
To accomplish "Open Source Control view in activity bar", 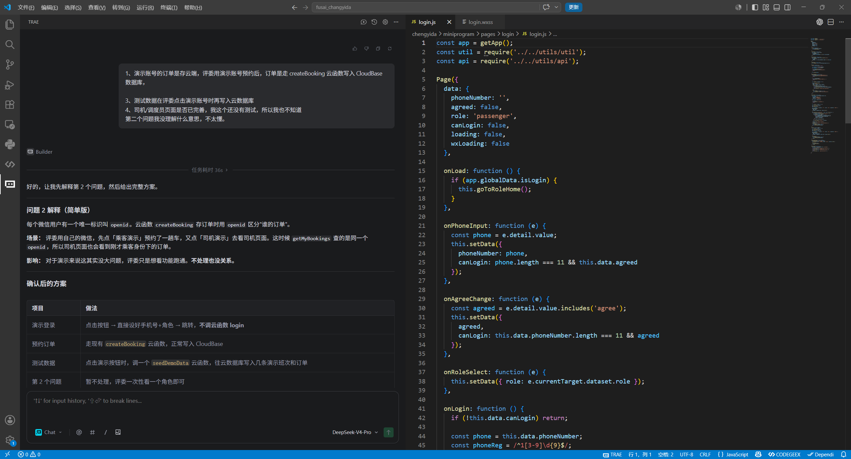I will pos(10,64).
